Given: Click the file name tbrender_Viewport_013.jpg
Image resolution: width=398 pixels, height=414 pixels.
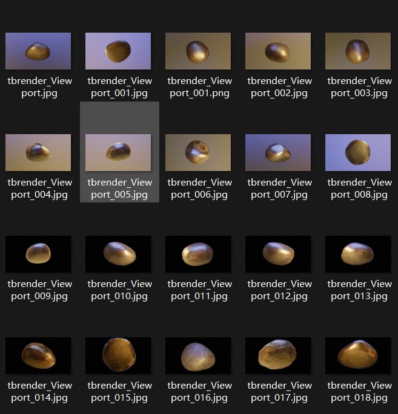Looking at the screenshot, I should [x=359, y=290].
